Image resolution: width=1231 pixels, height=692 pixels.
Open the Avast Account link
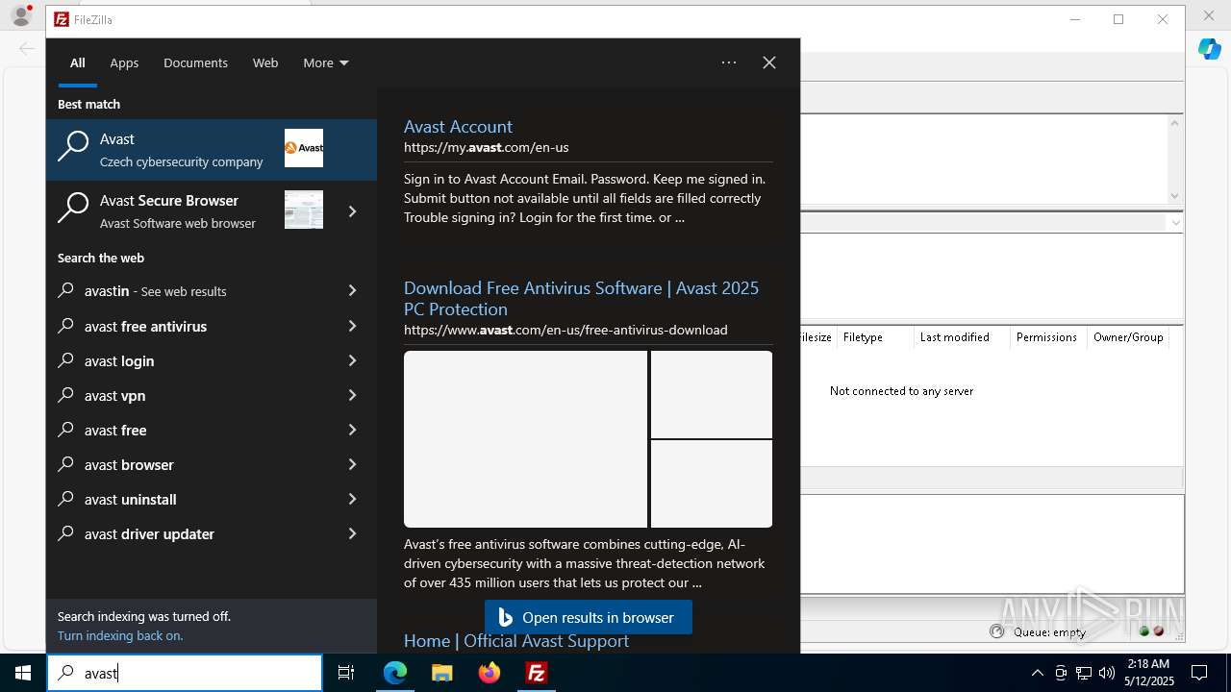coord(458,127)
